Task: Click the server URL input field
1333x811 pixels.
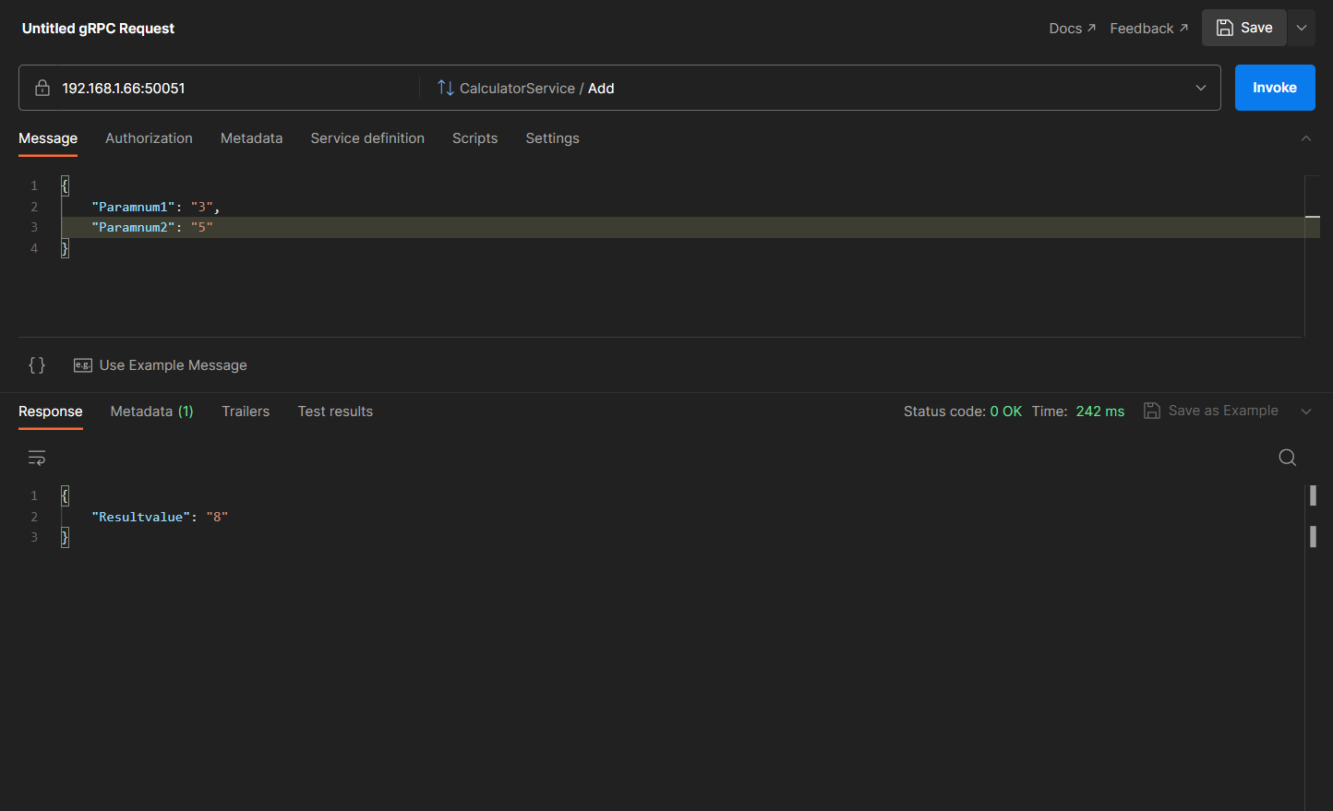Action: [231, 89]
